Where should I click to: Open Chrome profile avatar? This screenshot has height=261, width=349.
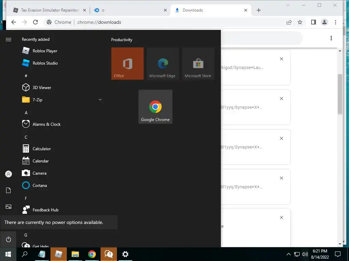click(x=324, y=22)
